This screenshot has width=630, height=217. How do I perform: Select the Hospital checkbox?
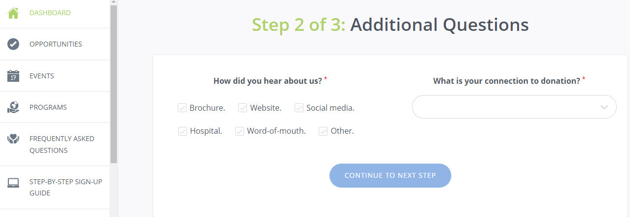[x=183, y=131]
